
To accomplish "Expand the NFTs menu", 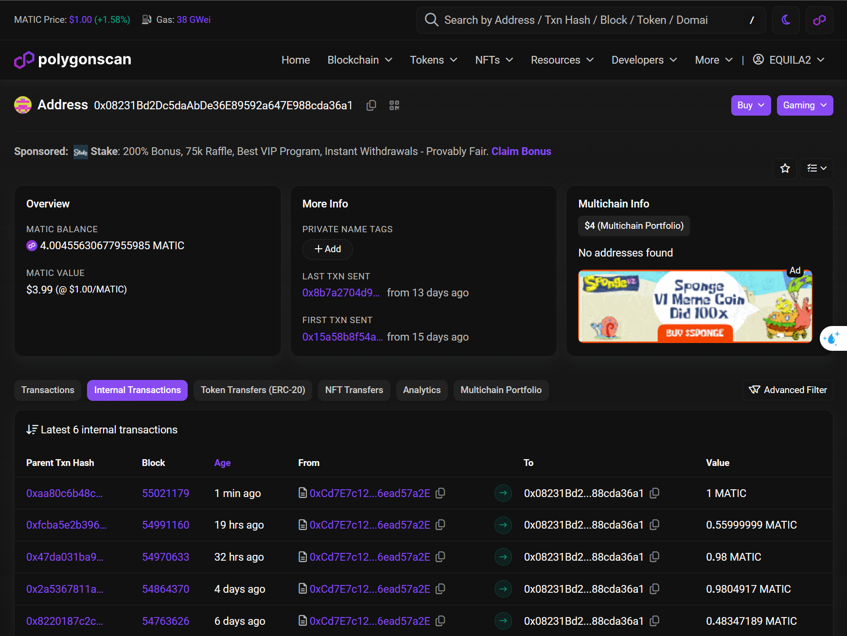I will click(x=494, y=60).
